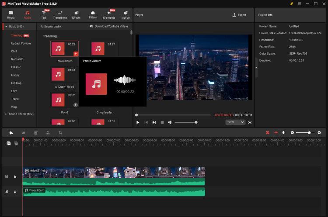Viewport: 328px width, 217px height.
Task: Go to next frame
Action: (154, 122)
